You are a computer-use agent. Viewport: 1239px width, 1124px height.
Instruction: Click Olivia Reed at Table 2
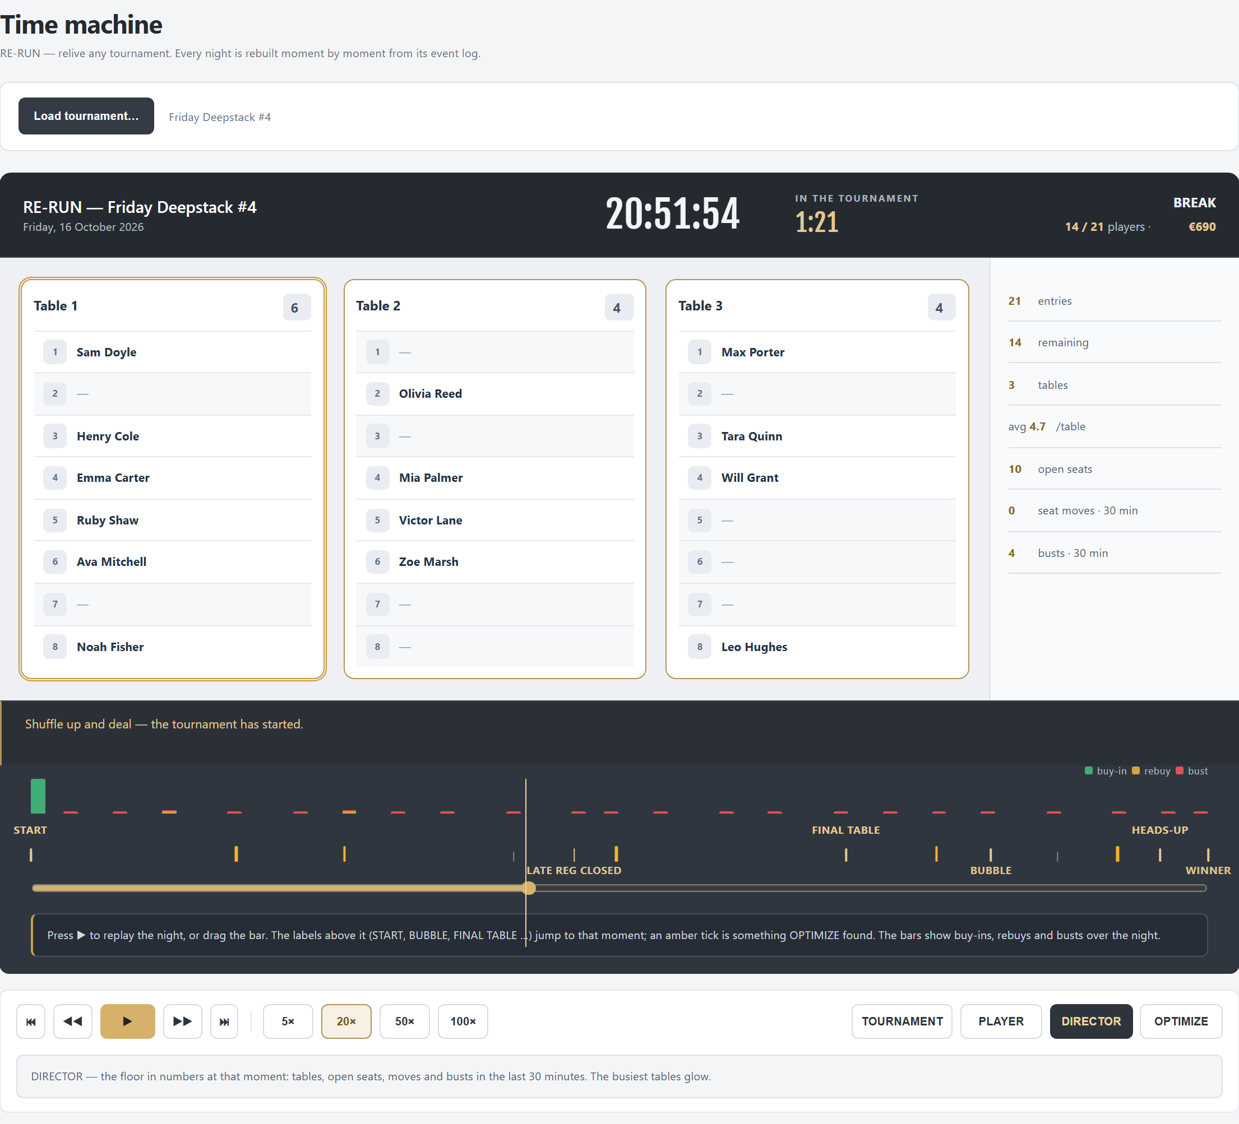coord(494,394)
